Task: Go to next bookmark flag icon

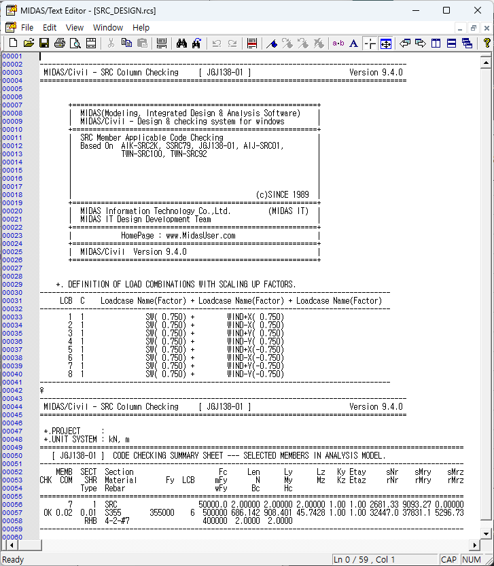Action: pyautogui.click(x=287, y=43)
